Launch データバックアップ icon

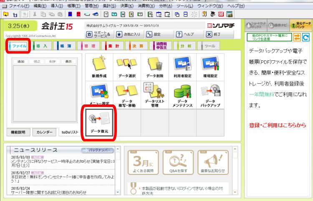pyautogui.click(x=210, y=94)
